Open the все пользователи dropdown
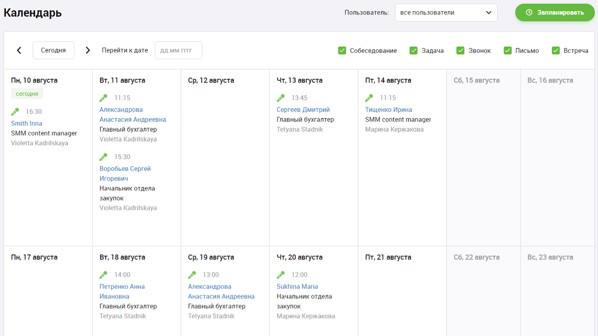This screenshot has height=336, width=598. (446, 13)
